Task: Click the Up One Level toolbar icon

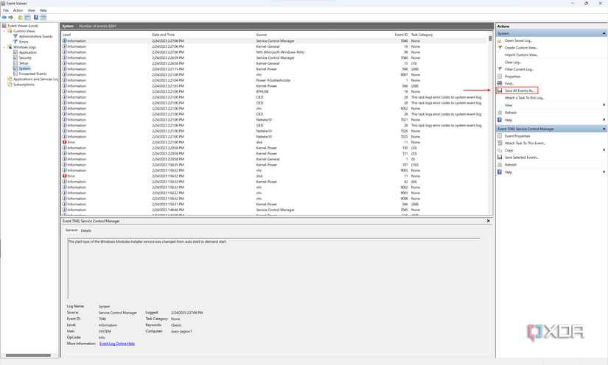Action: [x=20, y=18]
